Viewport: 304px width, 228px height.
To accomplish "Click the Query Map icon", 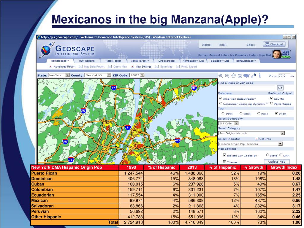I will (x=110, y=66).
